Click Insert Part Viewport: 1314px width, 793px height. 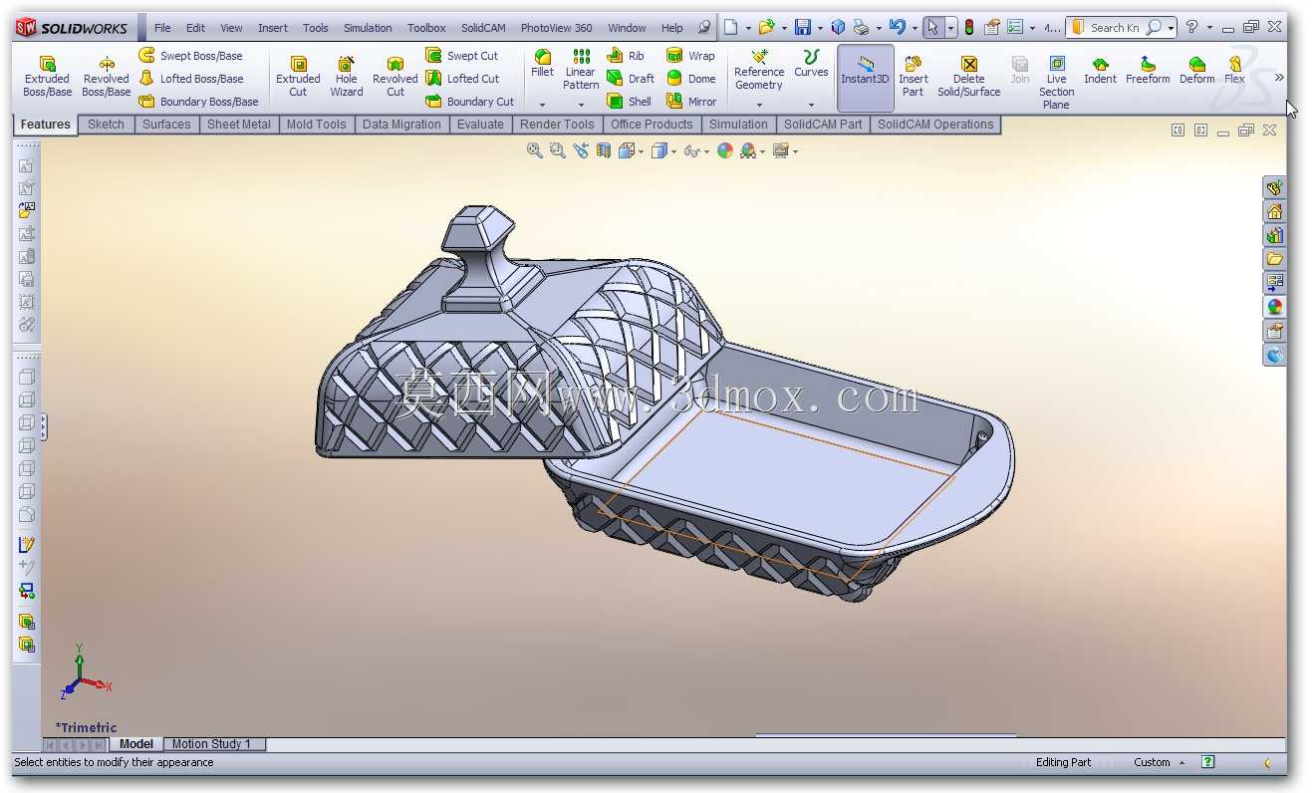coord(913,75)
